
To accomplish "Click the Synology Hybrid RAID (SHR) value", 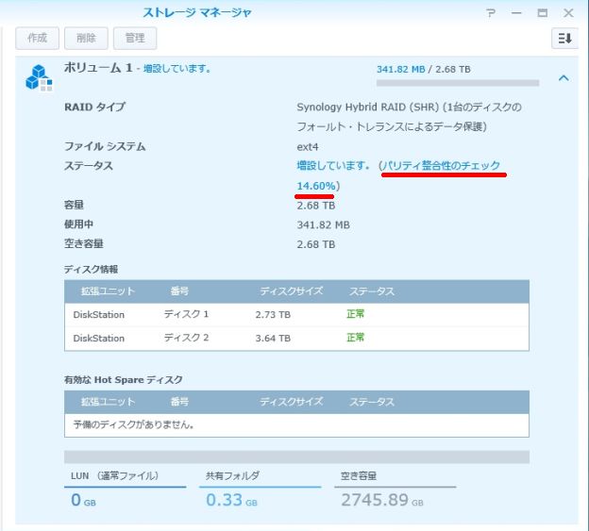I will (409, 117).
